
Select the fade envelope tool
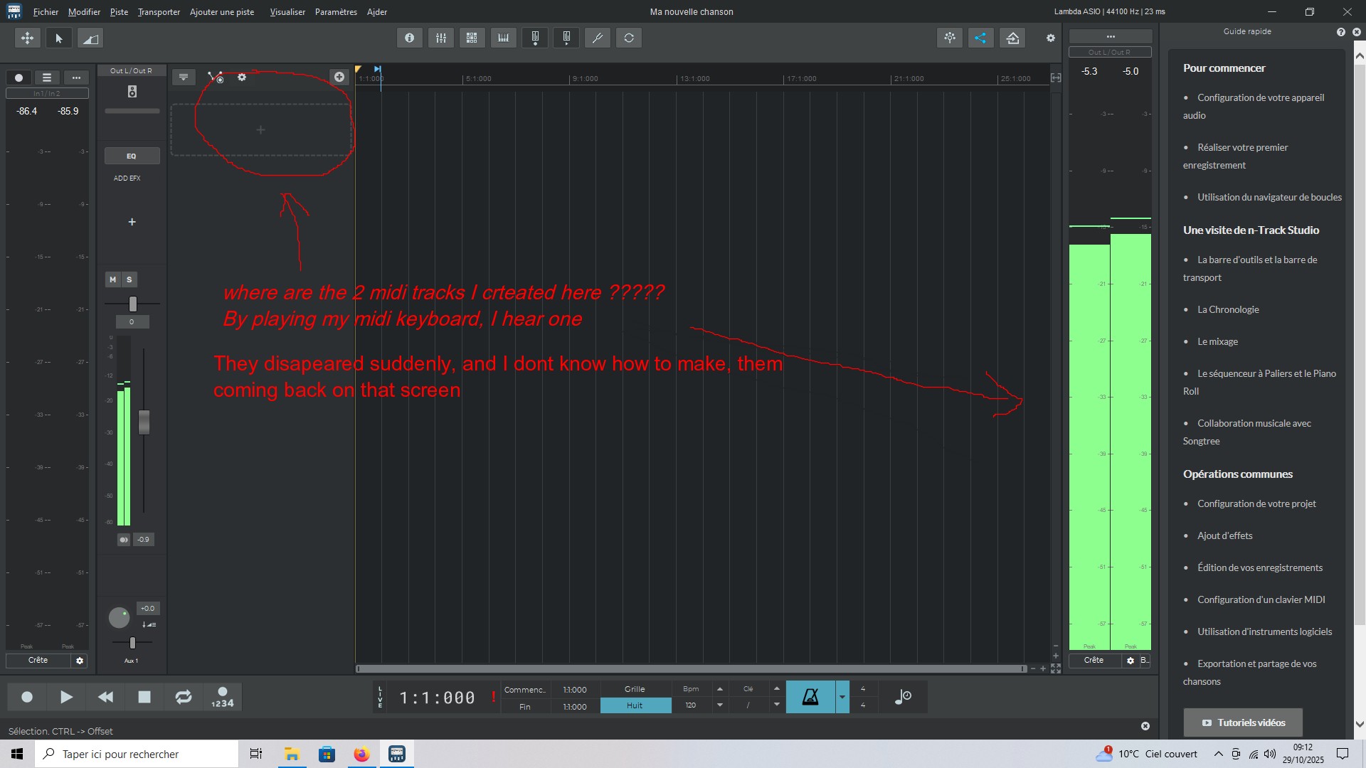click(90, 38)
